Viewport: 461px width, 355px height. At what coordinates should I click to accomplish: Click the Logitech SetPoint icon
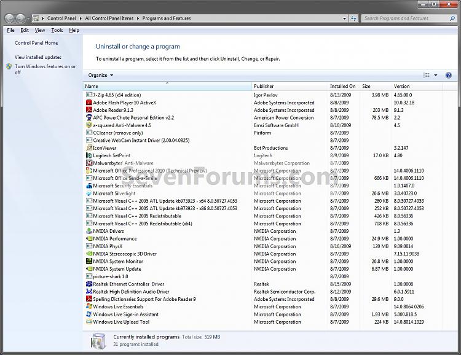click(x=89, y=155)
